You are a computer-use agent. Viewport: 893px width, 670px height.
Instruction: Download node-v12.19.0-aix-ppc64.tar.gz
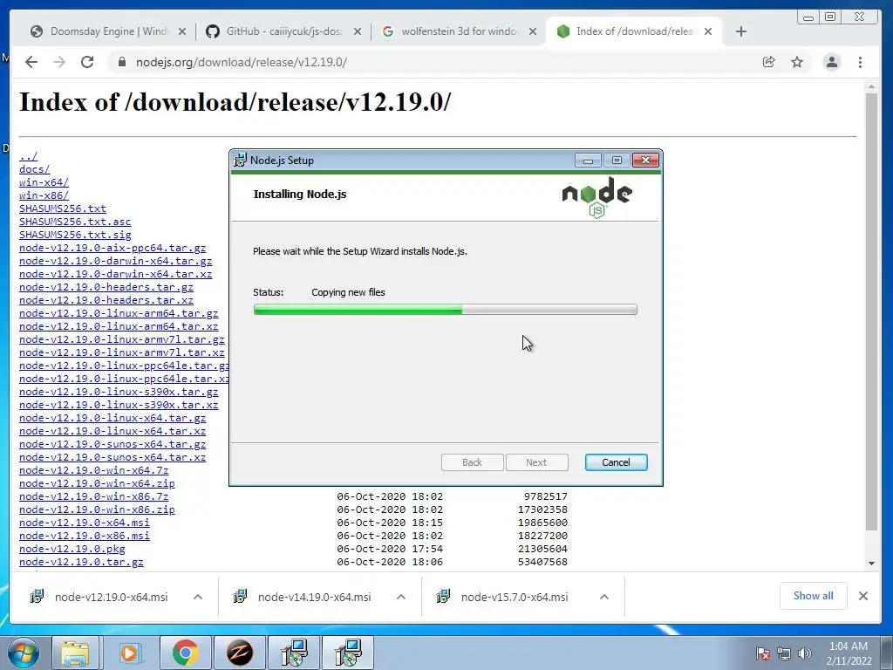112,248
